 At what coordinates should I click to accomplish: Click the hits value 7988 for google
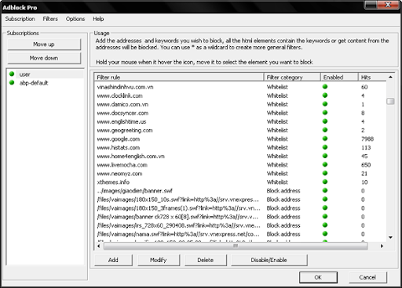pyautogui.click(x=367, y=139)
